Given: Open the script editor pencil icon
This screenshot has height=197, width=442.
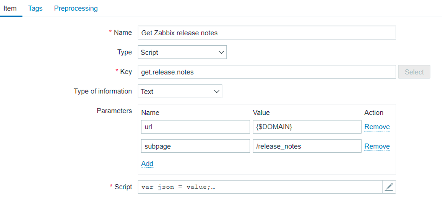Looking at the screenshot, I should pos(389,187).
